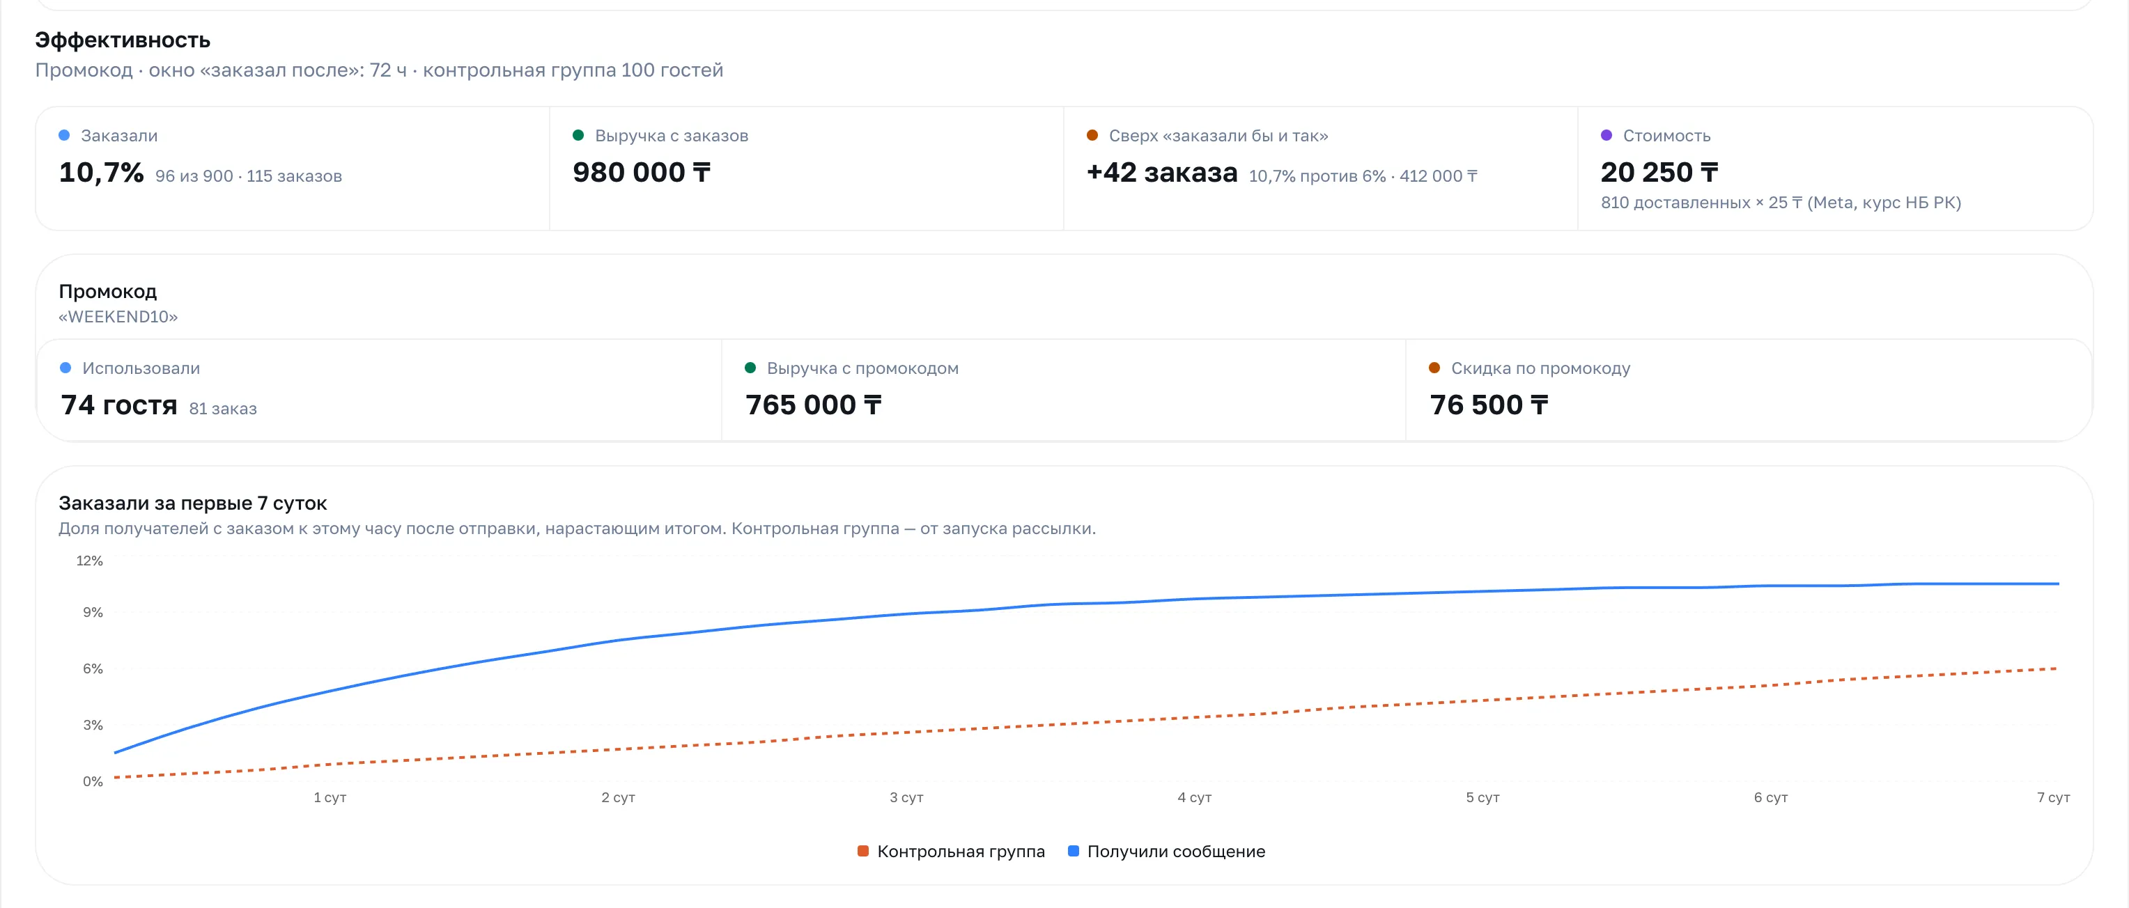Click the «3%» y-axis label
This screenshot has width=2129, height=908.
93,725
